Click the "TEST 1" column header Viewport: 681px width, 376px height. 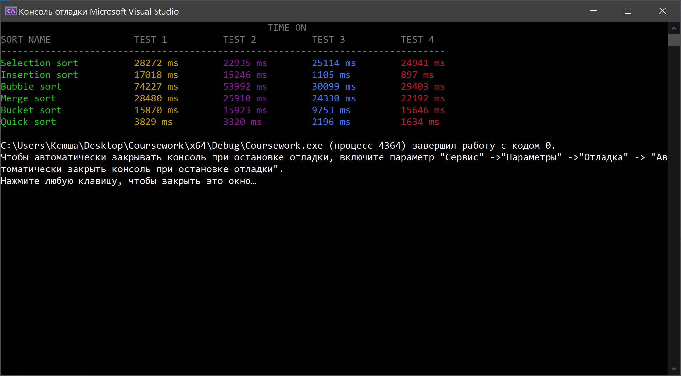[150, 40]
